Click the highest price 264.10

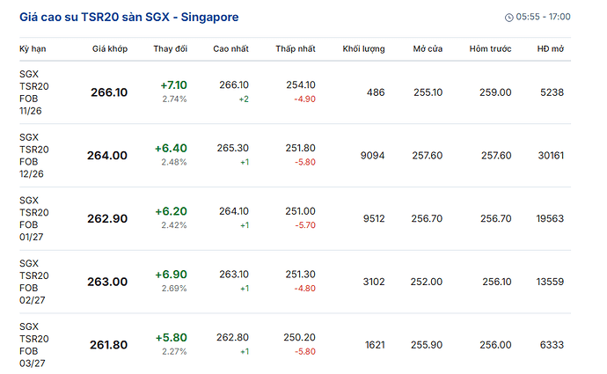tap(234, 211)
